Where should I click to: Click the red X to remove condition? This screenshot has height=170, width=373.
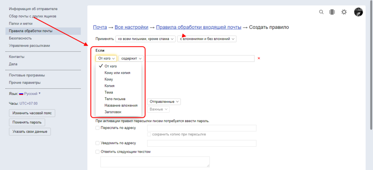[x=259, y=58]
